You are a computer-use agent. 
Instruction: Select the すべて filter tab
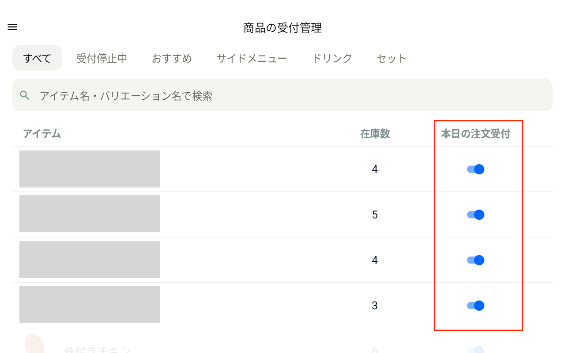coord(37,58)
